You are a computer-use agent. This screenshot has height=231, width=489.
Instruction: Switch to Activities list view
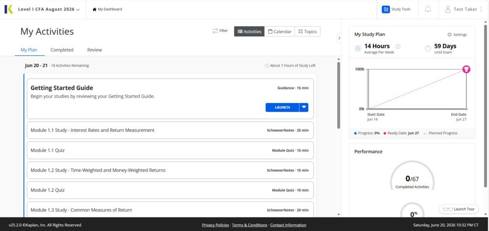click(x=249, y=31)
